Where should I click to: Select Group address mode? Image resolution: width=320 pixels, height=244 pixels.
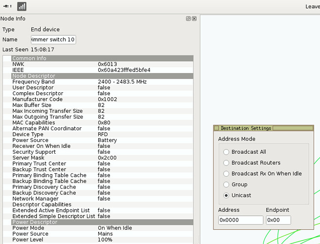pos(235,184)
